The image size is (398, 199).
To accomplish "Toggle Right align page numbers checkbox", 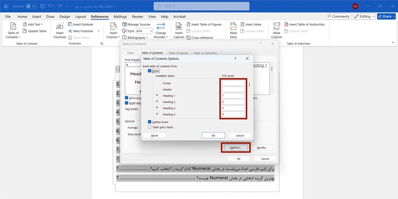I will click(126, 103).
